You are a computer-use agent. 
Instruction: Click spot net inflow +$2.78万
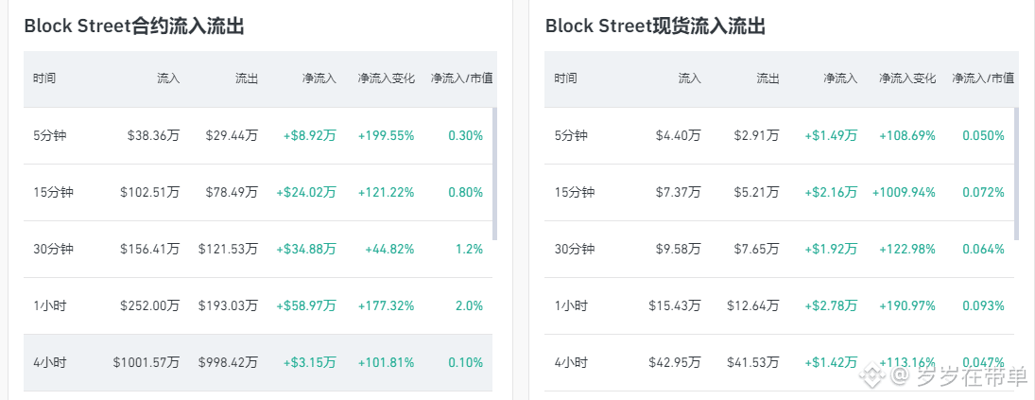(x=831, y=306)
